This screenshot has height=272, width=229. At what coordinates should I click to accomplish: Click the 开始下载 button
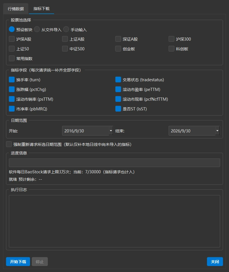pos(18,262)
